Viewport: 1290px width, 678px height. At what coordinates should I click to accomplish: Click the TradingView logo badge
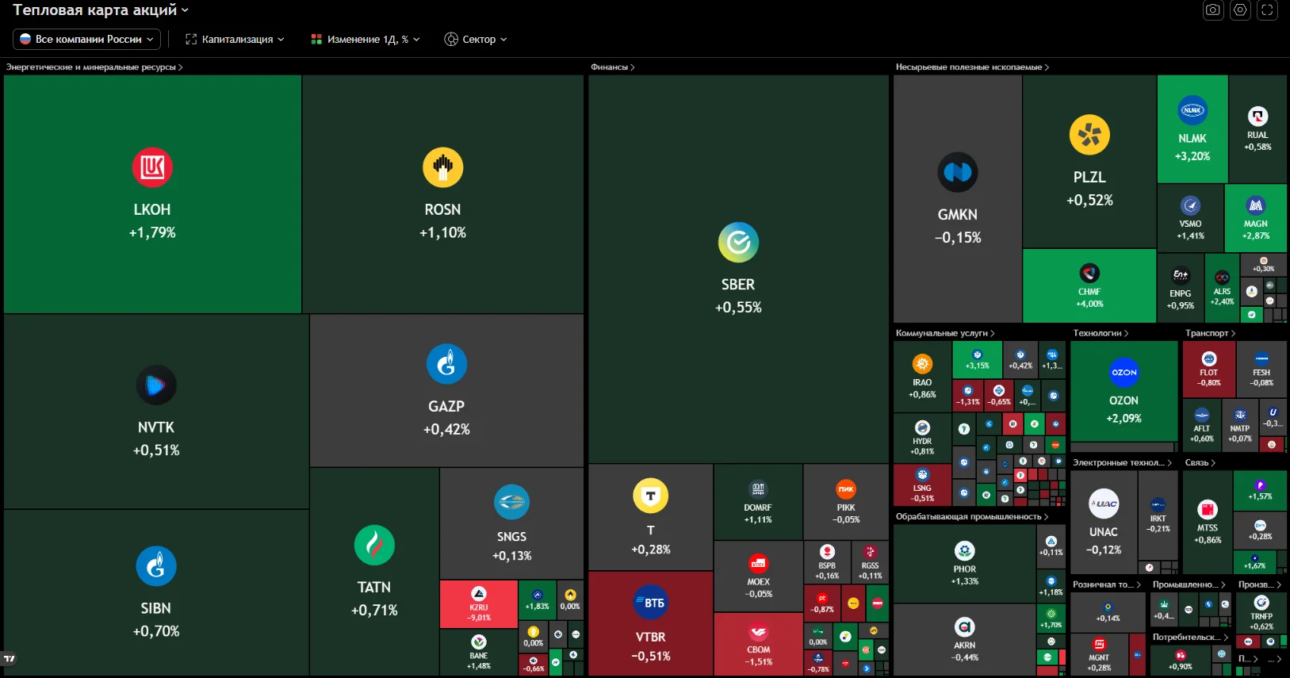tap(10, 658)
